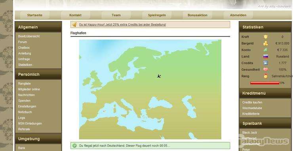
Task: Open Black Jack in Spielbank
Action: point(250,132)
